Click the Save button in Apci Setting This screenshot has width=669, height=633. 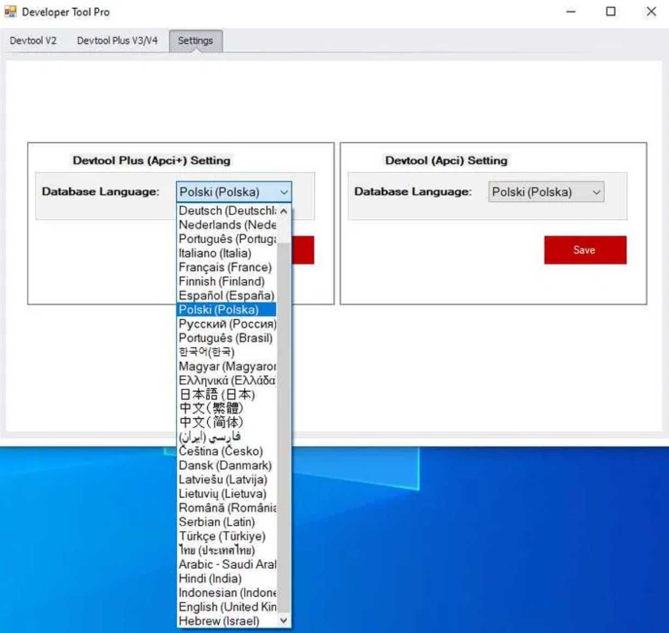click(x=585, y=250)
